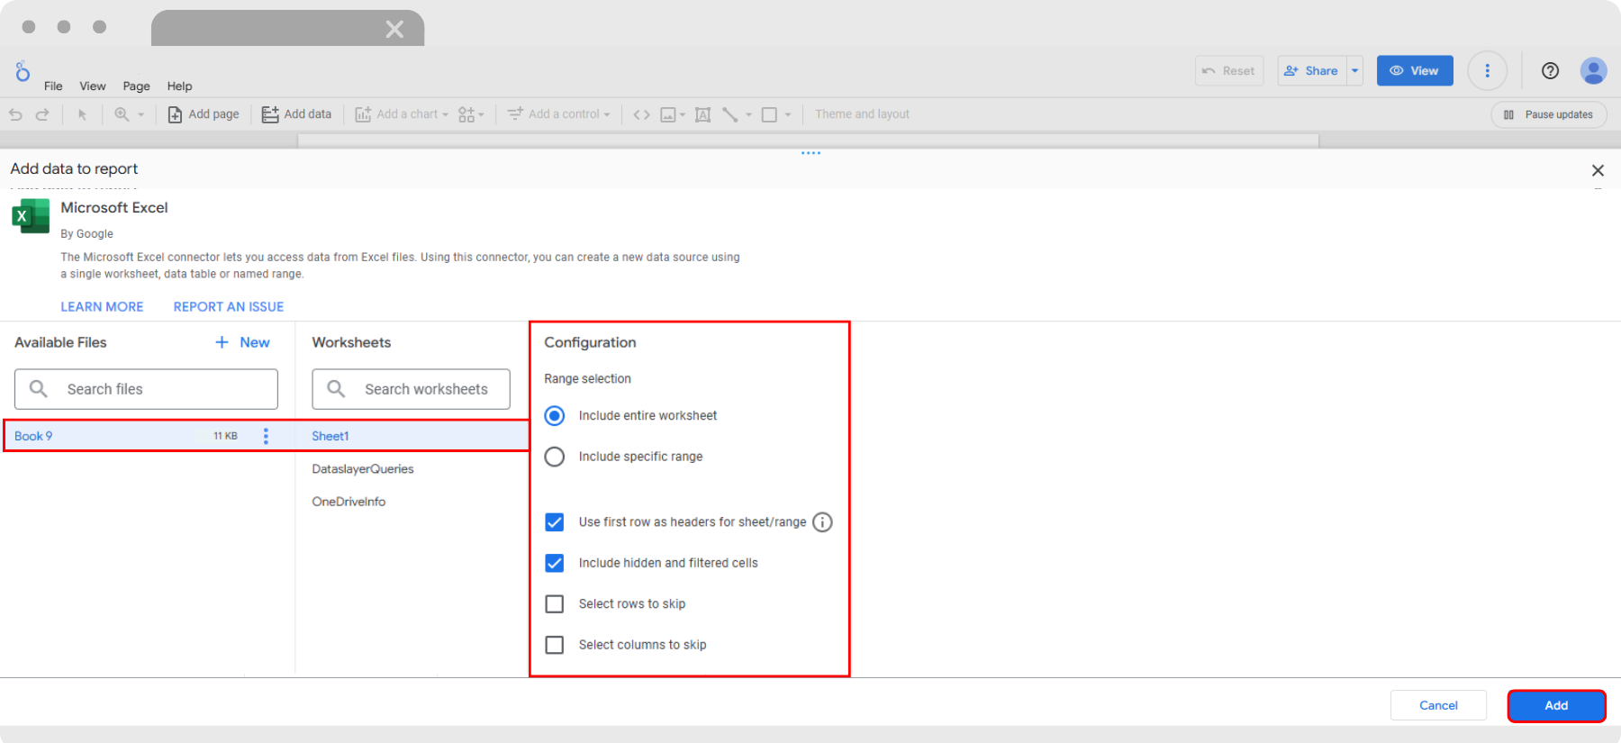
Task: Open the LEARN MORE link
Action: coord(102,307)
